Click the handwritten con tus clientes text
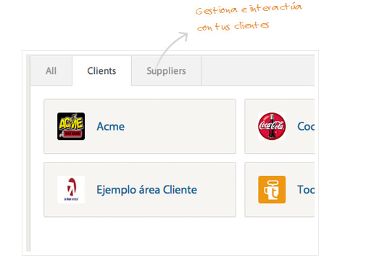Viewport: 374px width, 266px height. coord(233,26)
